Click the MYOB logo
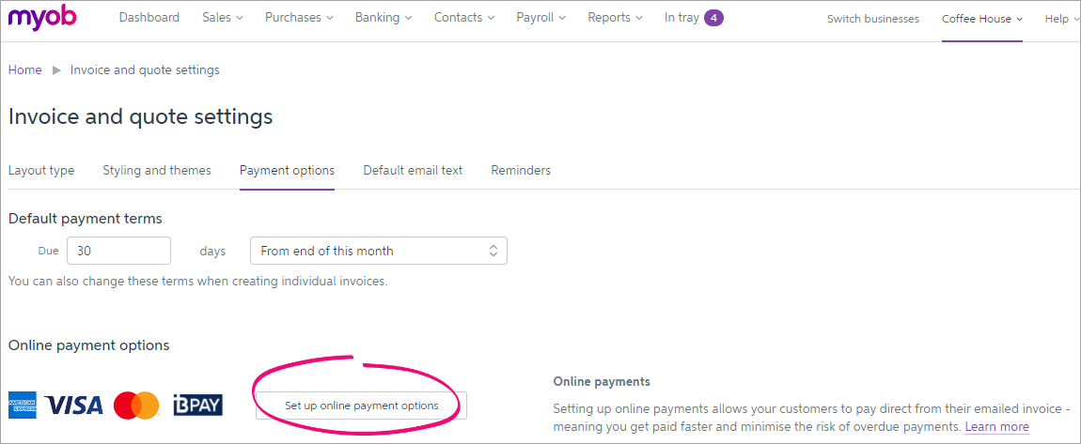The image size is (1081, 444). (42, 18)
